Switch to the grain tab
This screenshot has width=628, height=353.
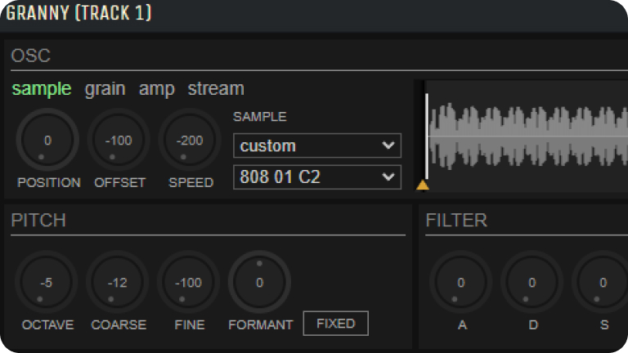coord(105,89)
